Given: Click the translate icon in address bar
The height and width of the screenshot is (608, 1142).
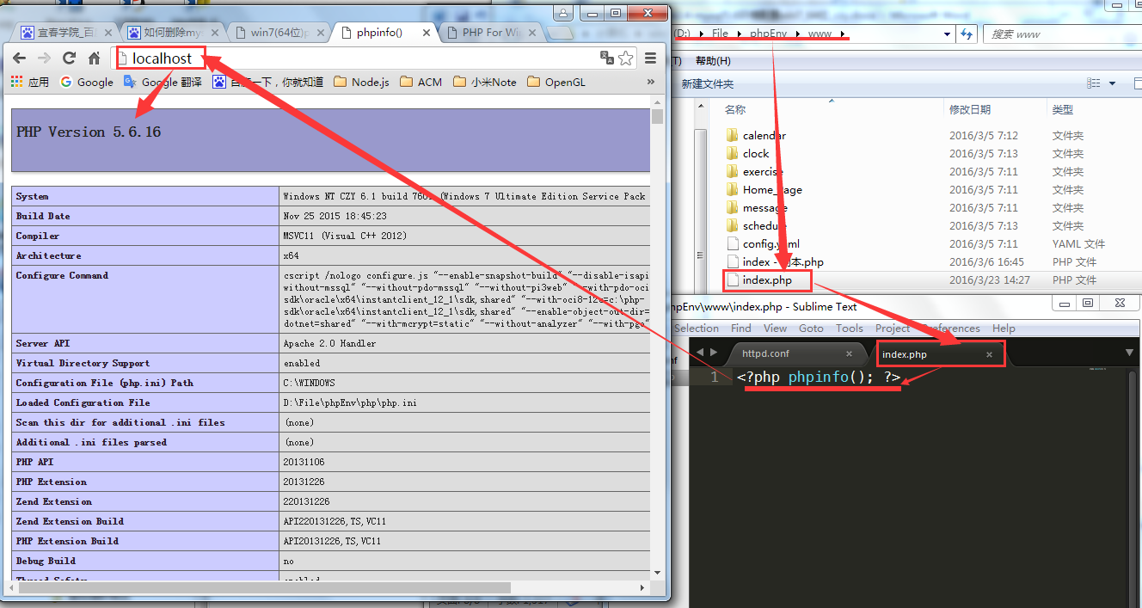Looking at the screenshot, I should [x=607, y=58].
